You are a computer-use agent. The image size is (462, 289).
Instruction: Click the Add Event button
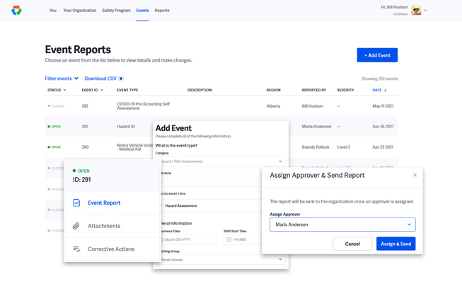[377, 55]
